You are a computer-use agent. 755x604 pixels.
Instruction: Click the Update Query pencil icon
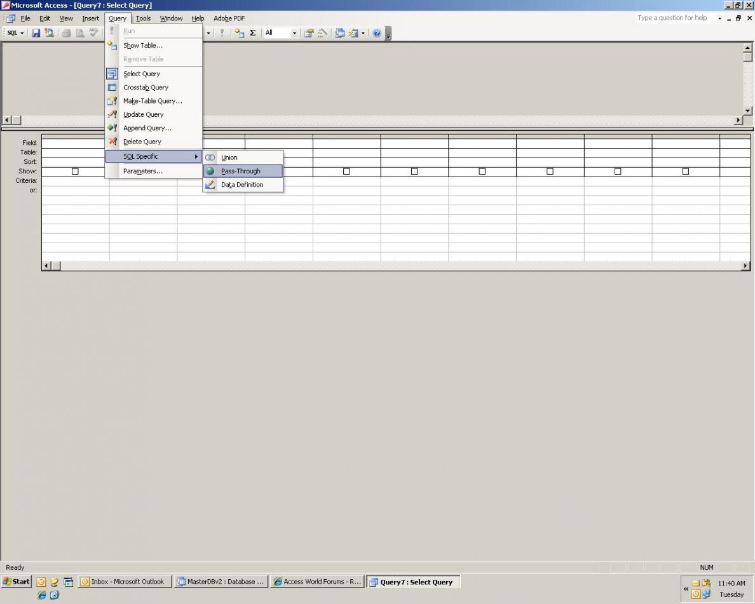112,114
